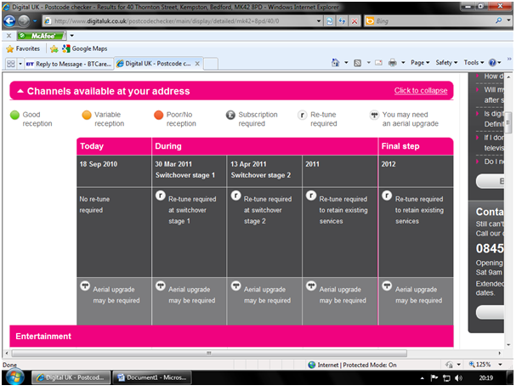Open the Tools dropdown menu
This screenshot has width=522, height=391.
474,63
